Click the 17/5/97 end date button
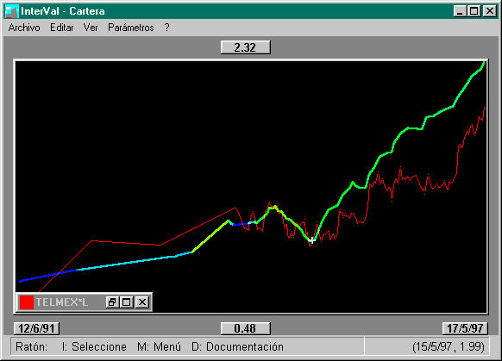 coord(465,328)
